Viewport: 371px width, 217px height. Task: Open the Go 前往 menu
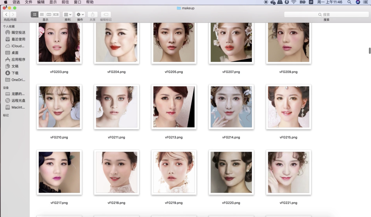click(65, 2)
